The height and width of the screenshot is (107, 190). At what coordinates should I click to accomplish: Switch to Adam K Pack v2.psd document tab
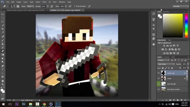26,10
